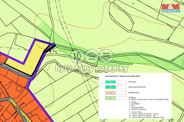Click the light green Sx legend swatch

tap(110, 98)
